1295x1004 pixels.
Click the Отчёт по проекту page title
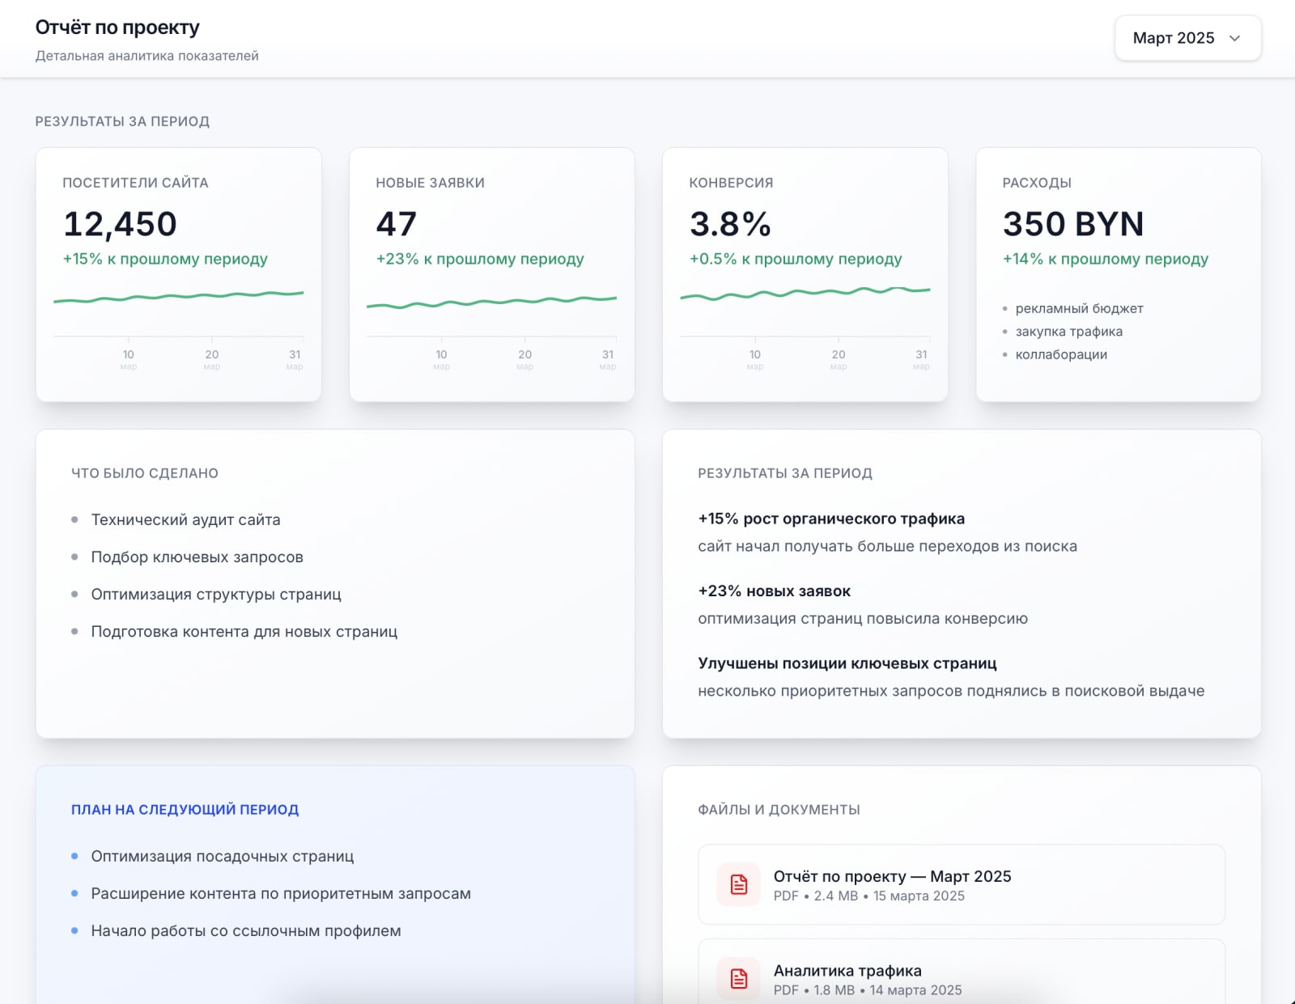pyautogui.click(x=117, y=28)
